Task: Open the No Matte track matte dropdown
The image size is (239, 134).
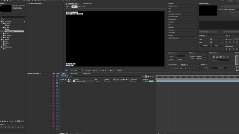Action: click(109, 81)
